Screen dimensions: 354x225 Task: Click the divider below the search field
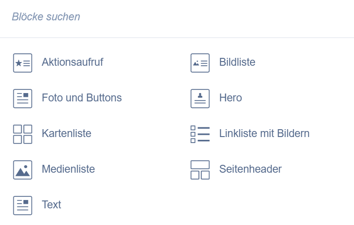pos(177,37)
